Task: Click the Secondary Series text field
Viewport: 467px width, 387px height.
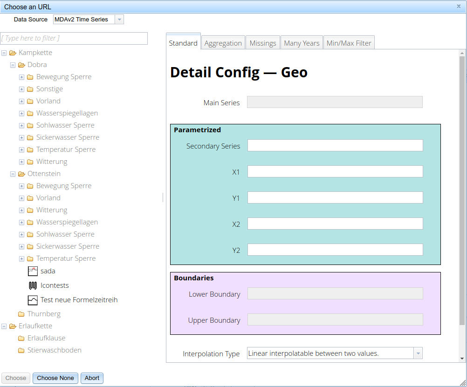Action: pos(334,145)
